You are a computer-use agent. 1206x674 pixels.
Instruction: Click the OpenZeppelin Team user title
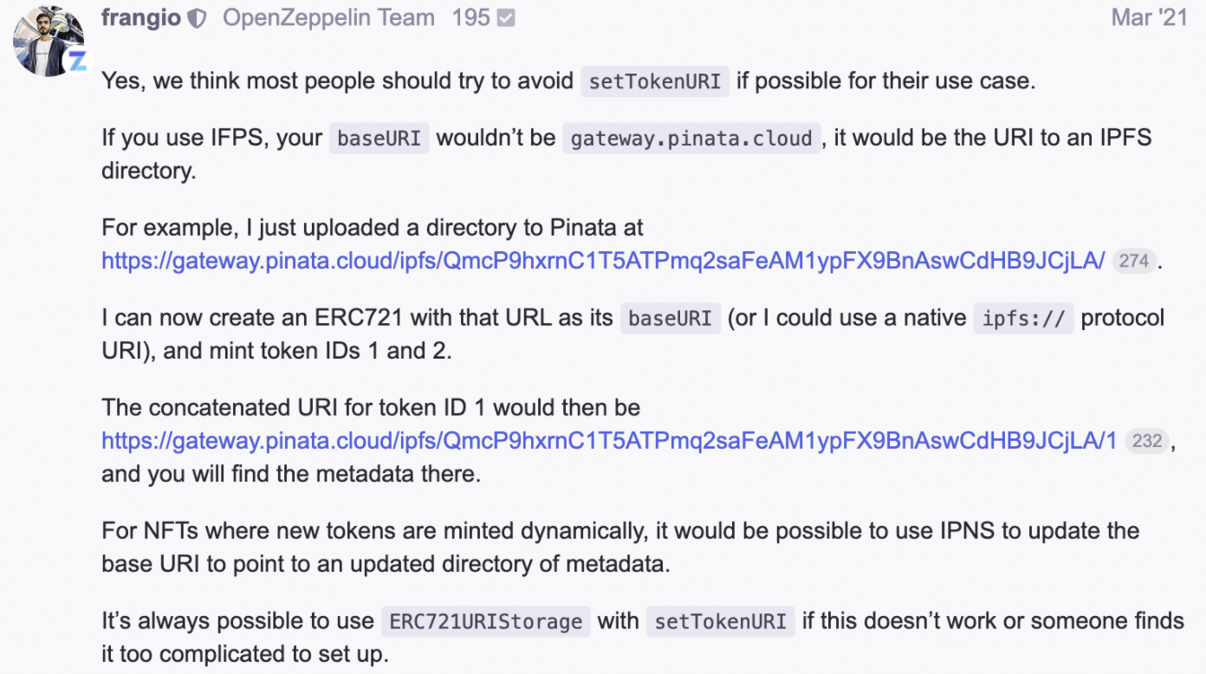coord(329,17)
